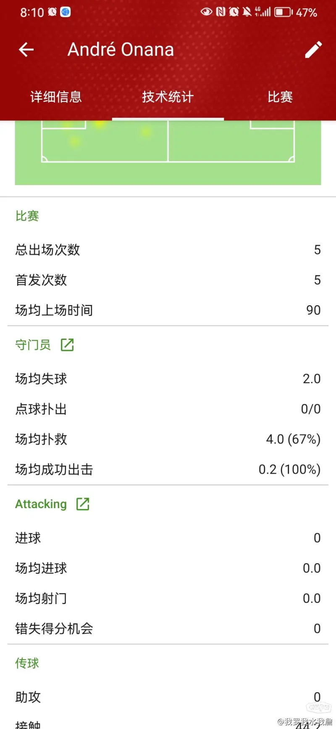Select the 场均扑救 stat row
The image size is (336, 729).
tap(168, 439)
